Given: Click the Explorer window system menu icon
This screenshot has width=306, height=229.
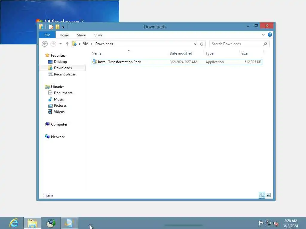Looking at the screenshot, I should [41, 27].
